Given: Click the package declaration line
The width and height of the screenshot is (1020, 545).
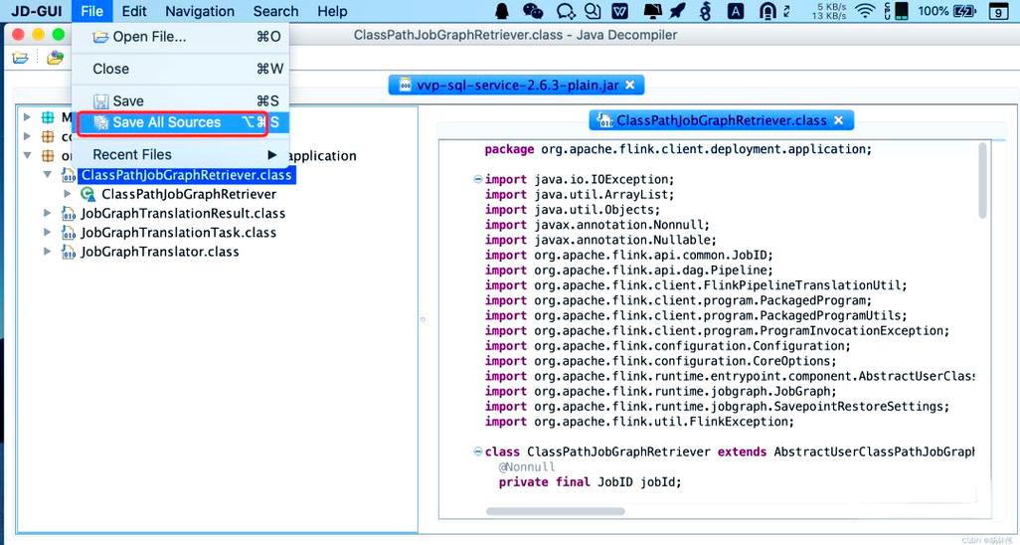Looking at the screenshot, I should point(678,149).
